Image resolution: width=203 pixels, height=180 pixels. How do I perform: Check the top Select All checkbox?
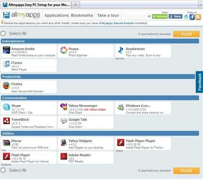(3, 33)
